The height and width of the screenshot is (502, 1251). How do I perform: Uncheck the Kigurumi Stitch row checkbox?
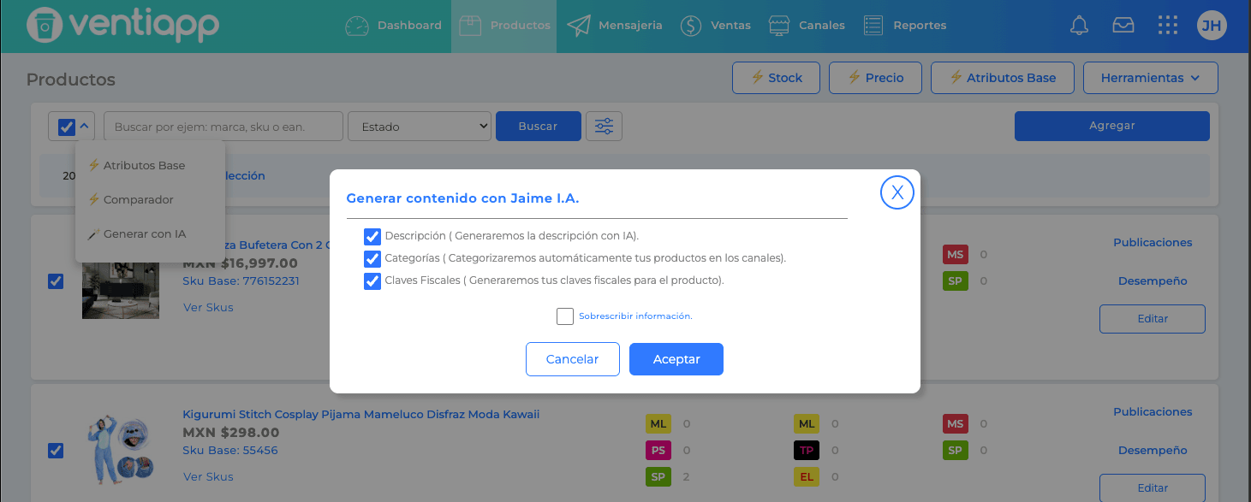(x=56, y=451)
